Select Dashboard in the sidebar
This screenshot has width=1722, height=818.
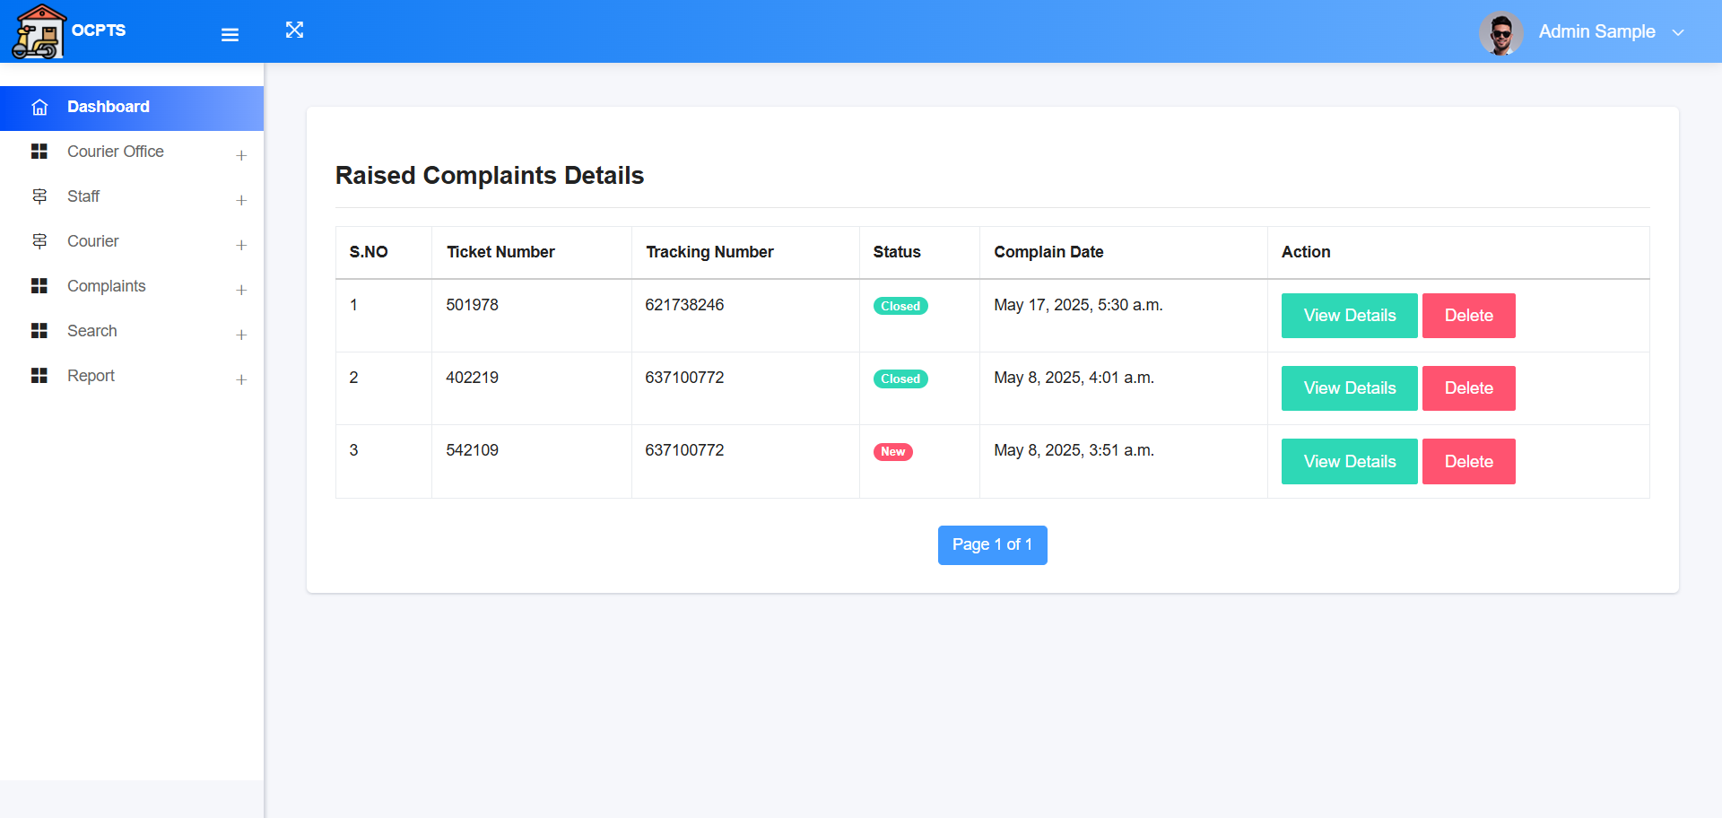coord(132,109)
